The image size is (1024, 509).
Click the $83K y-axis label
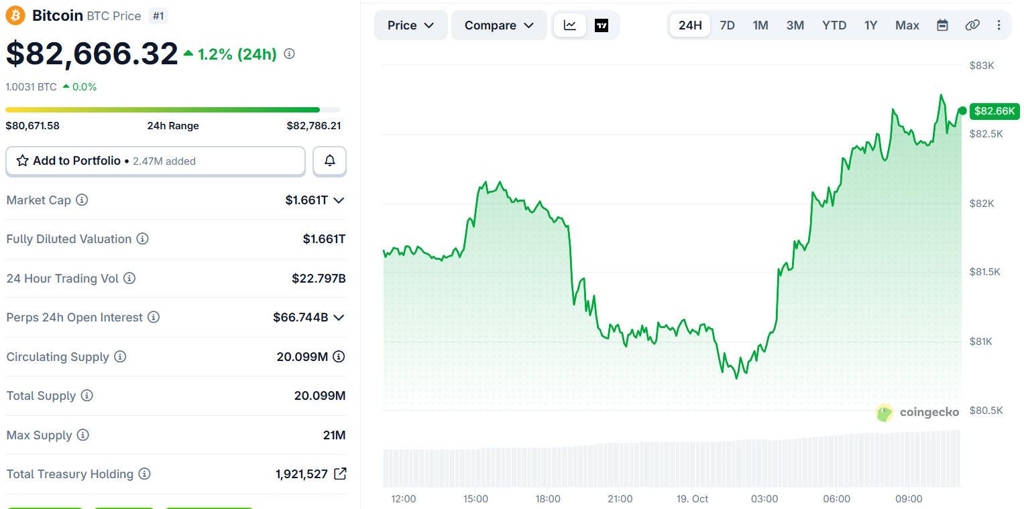[982, 66]
